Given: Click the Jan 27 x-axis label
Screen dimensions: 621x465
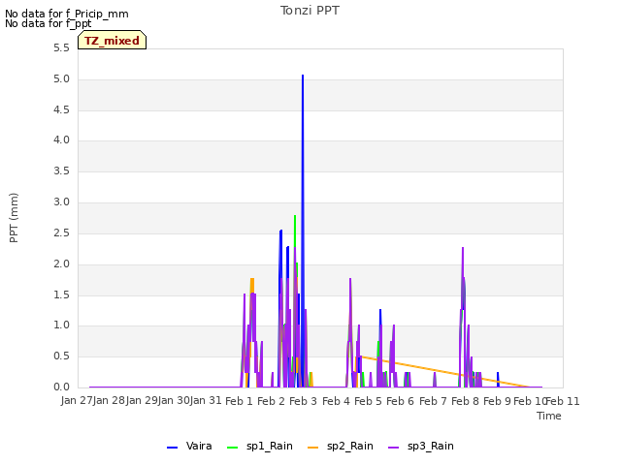Looking at the screenshot, I should point(77,401).
